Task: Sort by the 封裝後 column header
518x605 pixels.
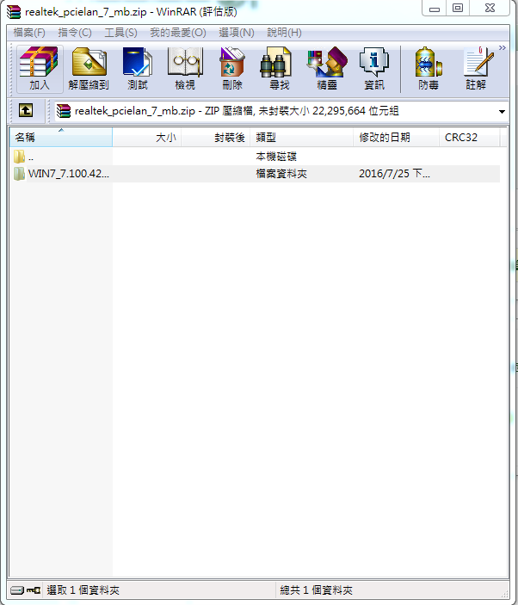Action: click(216, 138)
